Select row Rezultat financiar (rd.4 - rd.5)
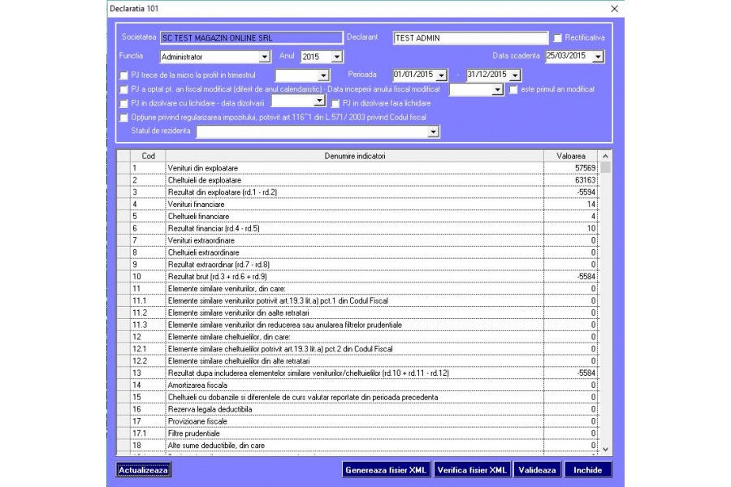The height and width of the screenshot is (487, 731). click(357, 228)
